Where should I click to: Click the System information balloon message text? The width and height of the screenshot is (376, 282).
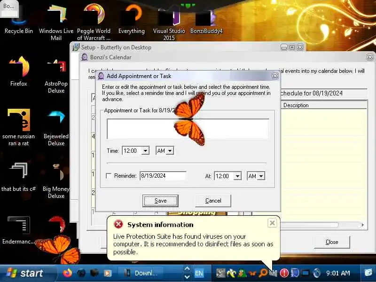pyautogui.click(x=193, y=244)
